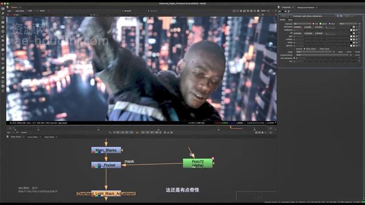The image size is (365, 205).
Task: Select the Viewer1 tab
Action: pos(14,7)
